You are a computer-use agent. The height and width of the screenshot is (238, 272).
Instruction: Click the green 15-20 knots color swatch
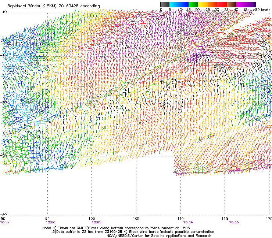coord(193,4)
